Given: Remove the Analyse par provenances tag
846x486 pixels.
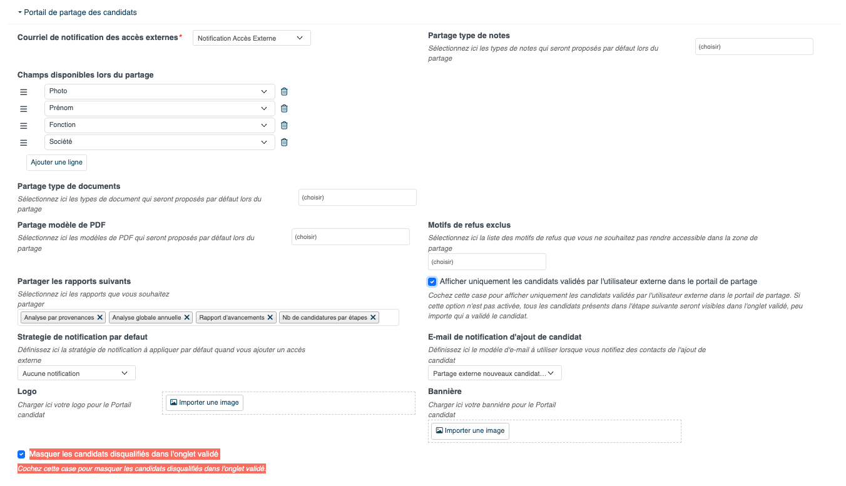Looking at the screenshot, I should coord(99,317).
